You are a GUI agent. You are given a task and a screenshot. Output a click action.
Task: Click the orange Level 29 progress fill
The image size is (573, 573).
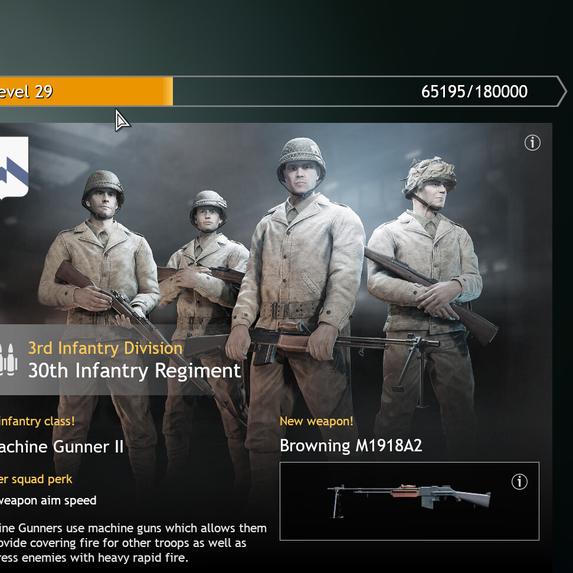pyautogui.click(x=86, y=91)
